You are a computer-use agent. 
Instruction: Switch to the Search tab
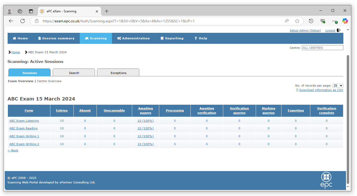[74, 73]
